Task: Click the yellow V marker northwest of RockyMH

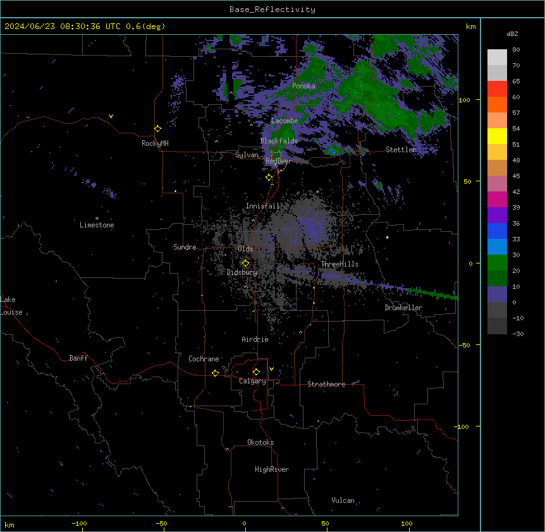Action: (x=111, y=116)
